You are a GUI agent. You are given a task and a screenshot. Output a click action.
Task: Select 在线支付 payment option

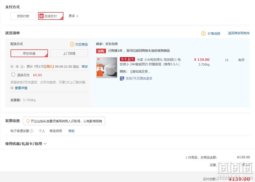pos(51,16)
